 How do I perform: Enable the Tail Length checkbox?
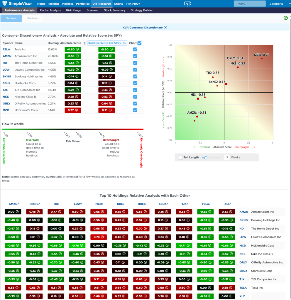tap(181, 157)
